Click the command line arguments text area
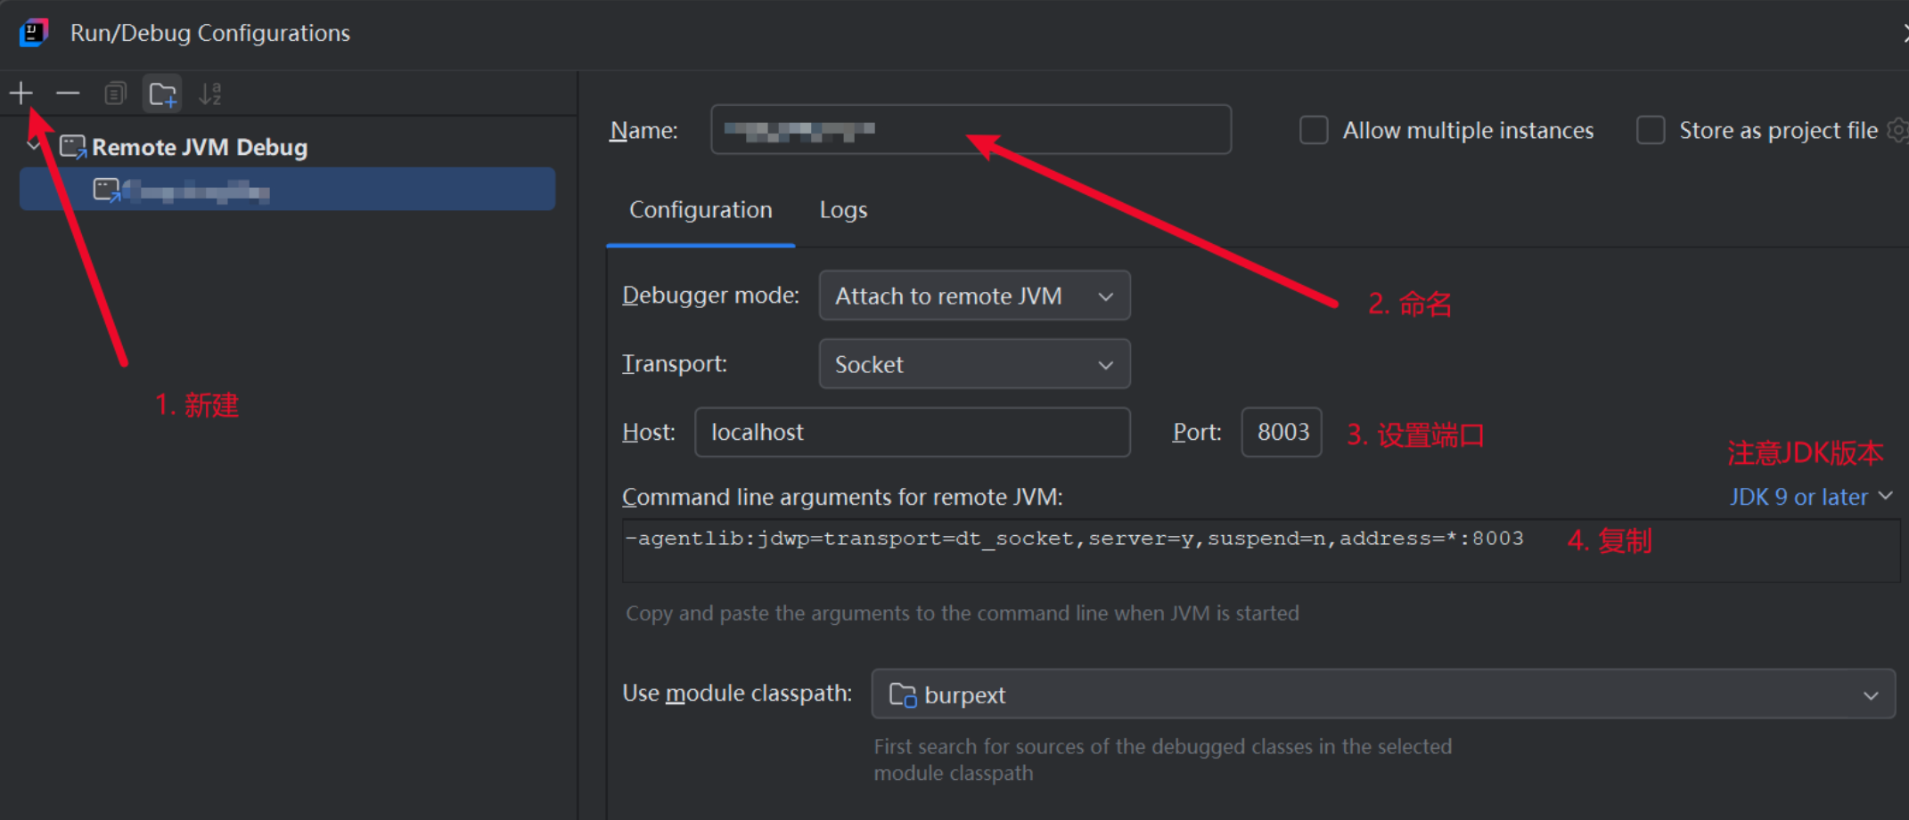1909x820 pixels. click(x=1260, y=551)
